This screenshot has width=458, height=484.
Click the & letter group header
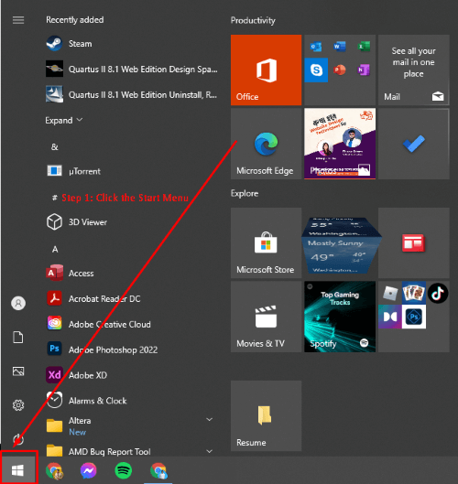(55, 147)
